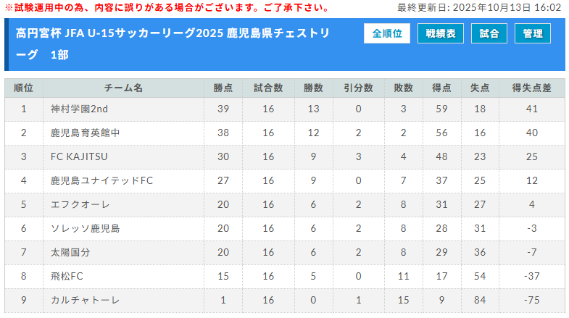Open 鹿児島ユナイテッドFC team row
The height and width of the screenshot is (318, 569).
[101, 180]
